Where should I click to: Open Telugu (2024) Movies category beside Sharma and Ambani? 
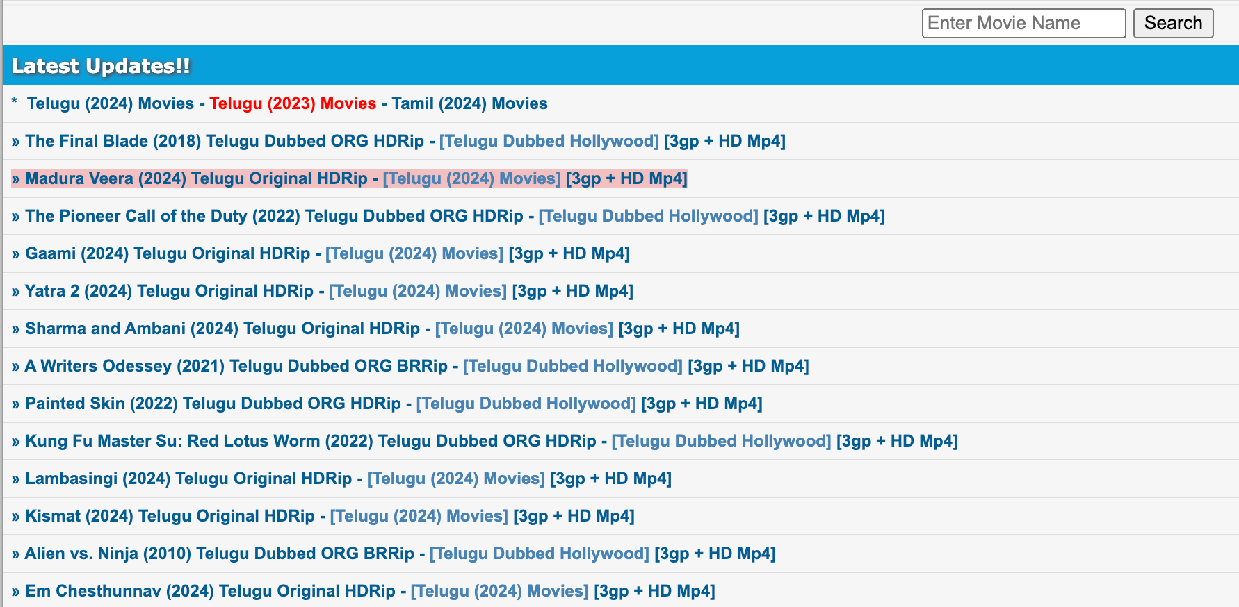click(x=524, y=329)
